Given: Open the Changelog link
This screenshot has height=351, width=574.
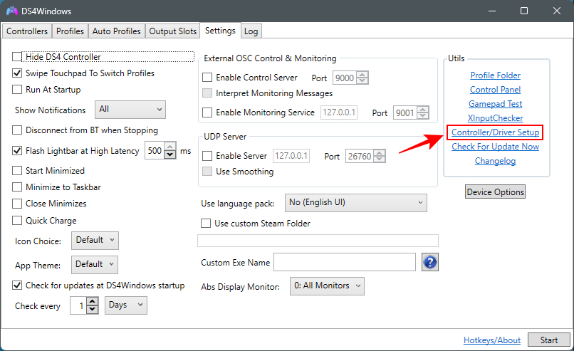Looking at the screenshot, I should [495, 161].
